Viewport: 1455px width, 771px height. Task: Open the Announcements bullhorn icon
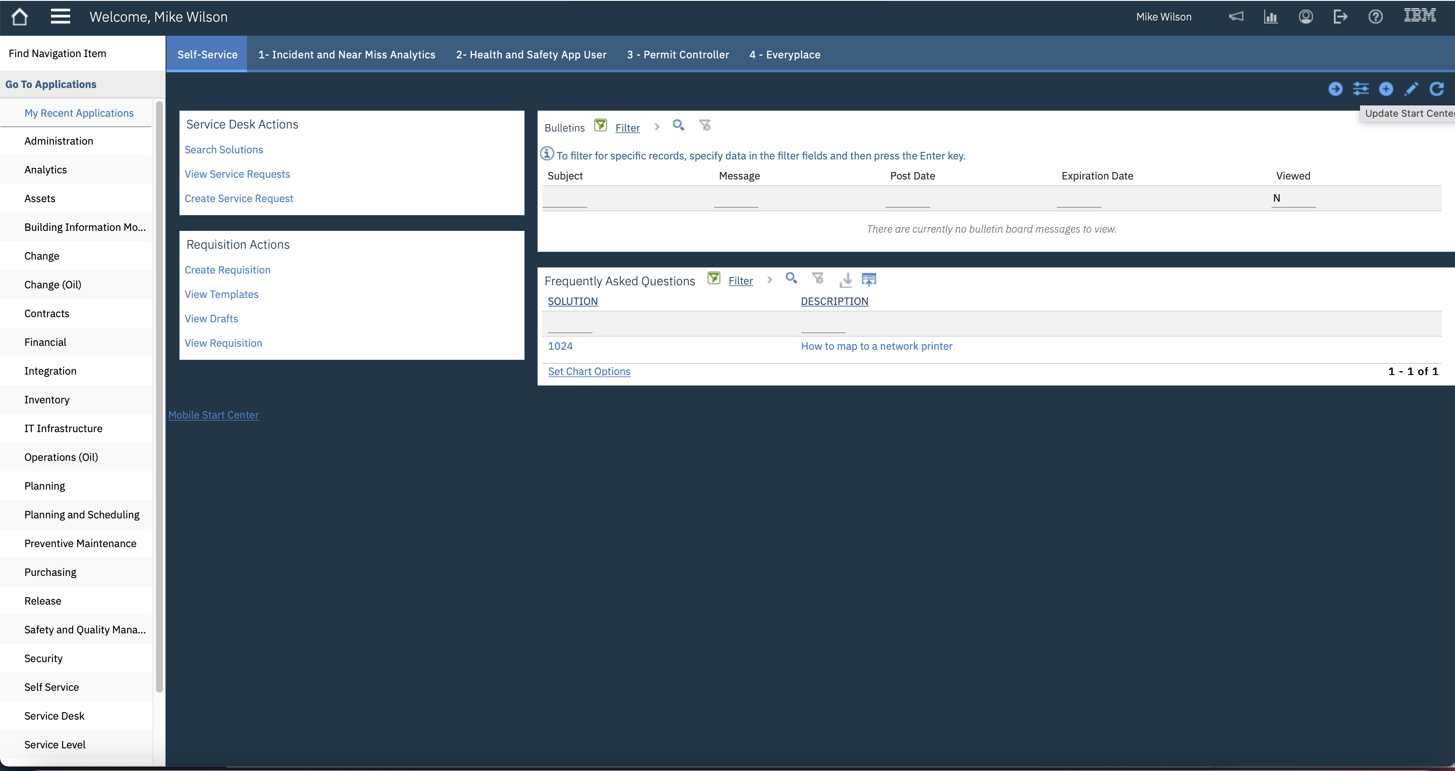click(x=1236, y=17)
